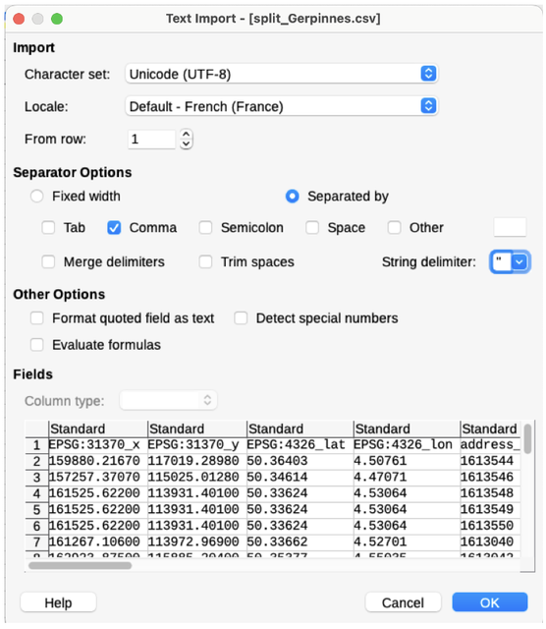
Task: Check Format quoted field as text
Action: 37,318
